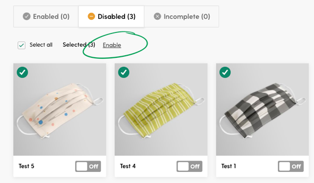Toggle the Test 5 switch on
This screenshot has height=183, width=314.
click(x=88, y=166)
